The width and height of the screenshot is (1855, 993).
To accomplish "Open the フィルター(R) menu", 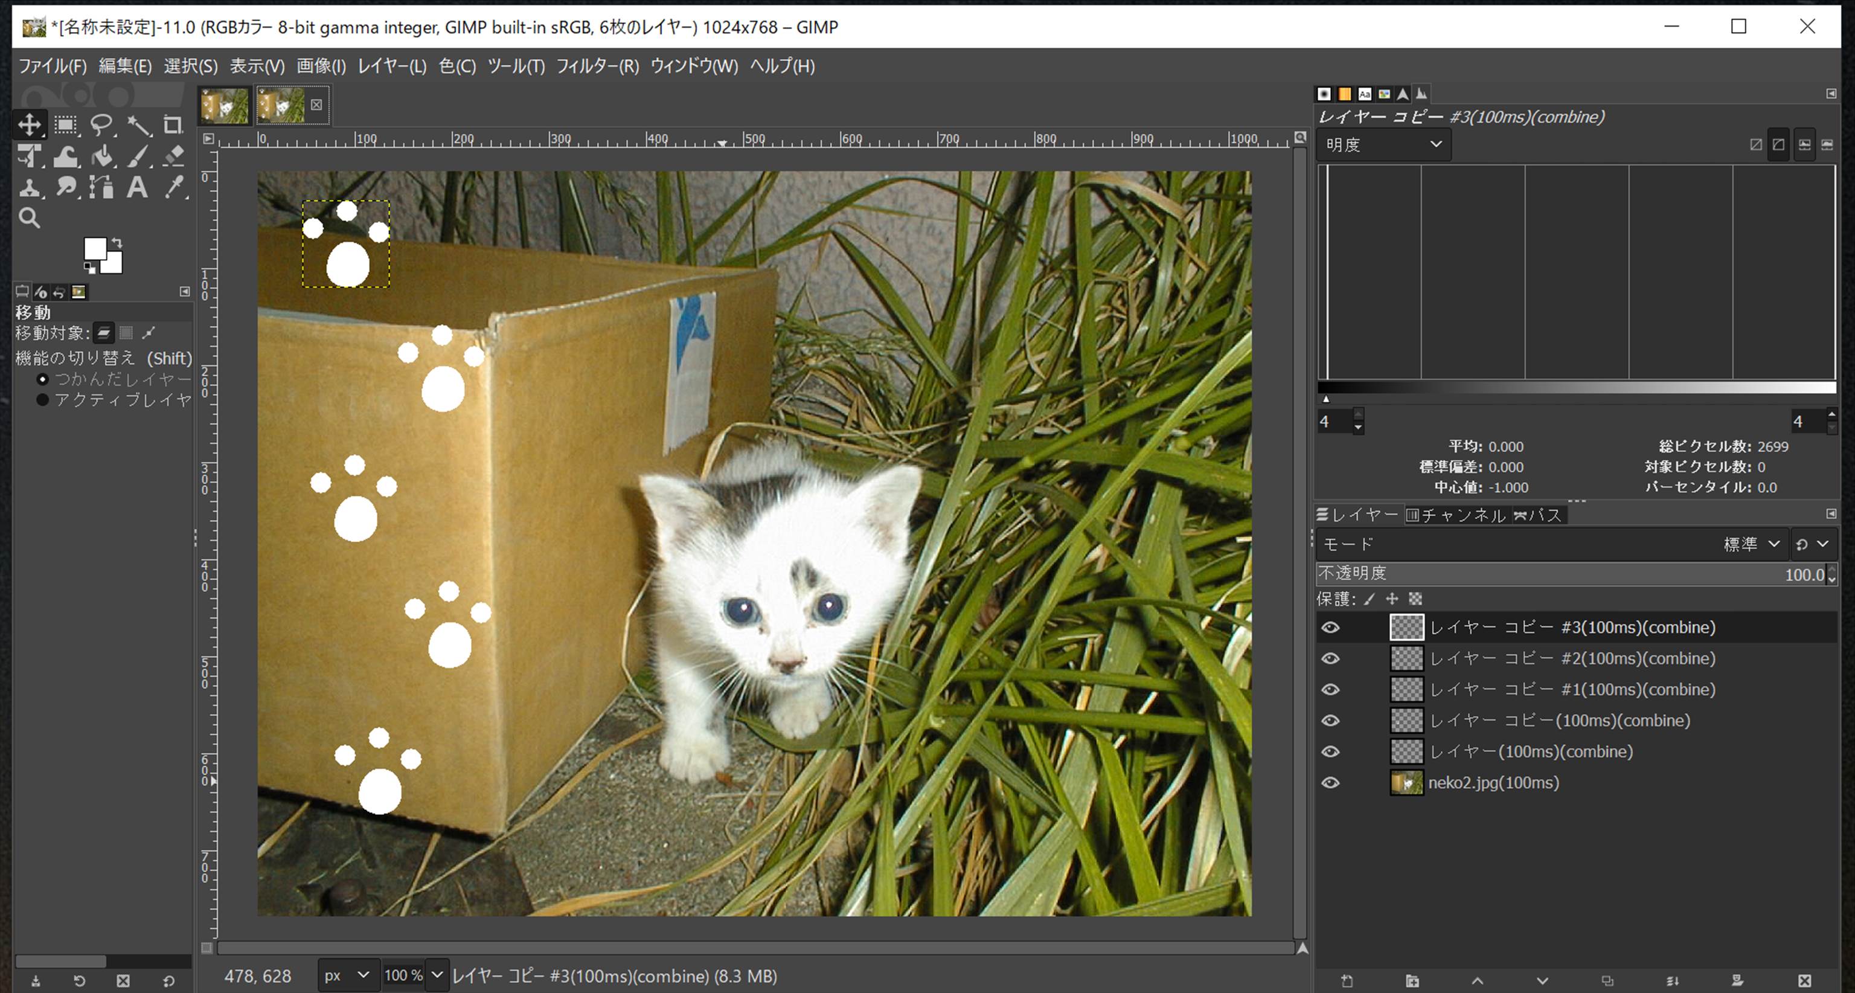I will point(597,66).
